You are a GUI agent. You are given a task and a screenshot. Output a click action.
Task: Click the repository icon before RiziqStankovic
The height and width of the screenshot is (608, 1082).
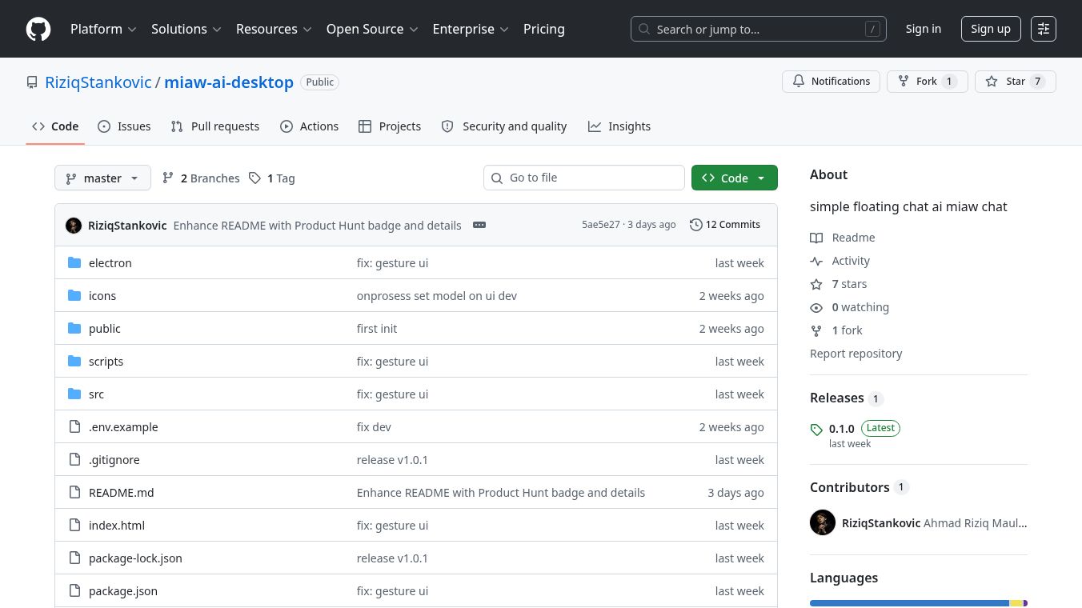click(32, 82)
